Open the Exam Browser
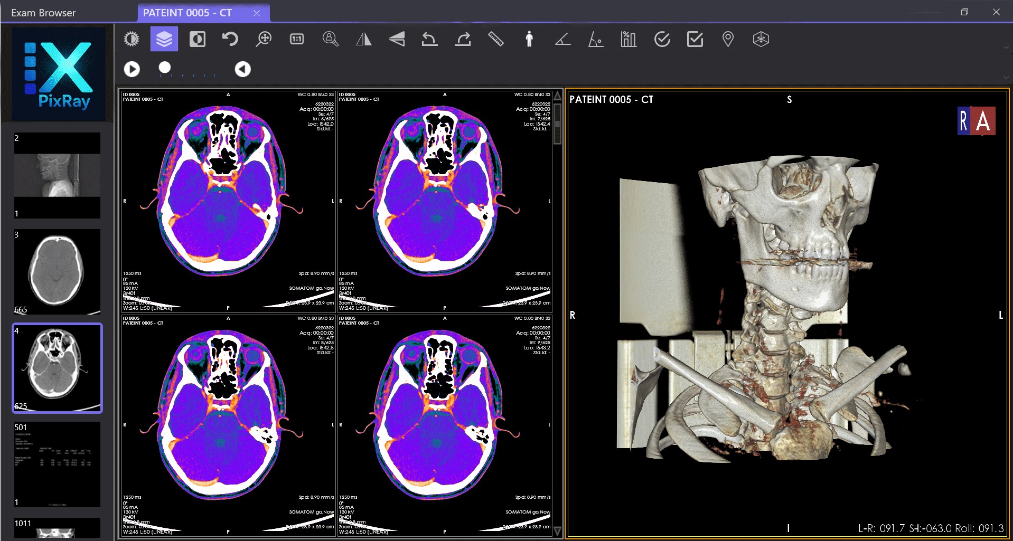Screen dimensions: 1013x541 click(43, 12)
